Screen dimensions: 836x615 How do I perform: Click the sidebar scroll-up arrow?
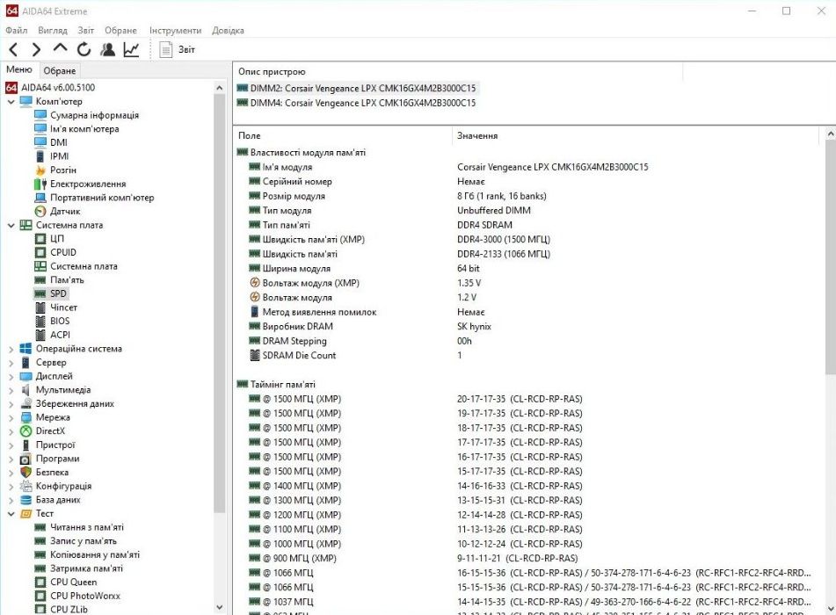click(219, 88)
